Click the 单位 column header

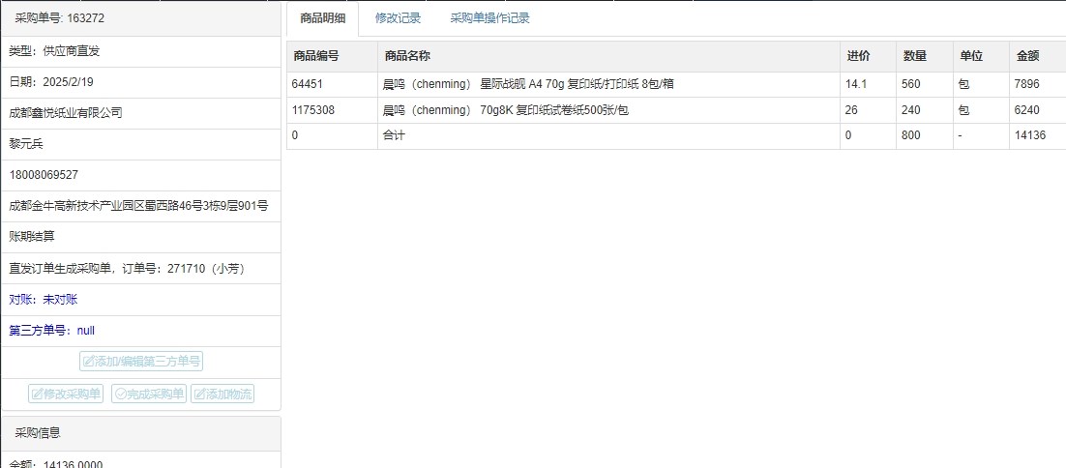coord(982,56)
